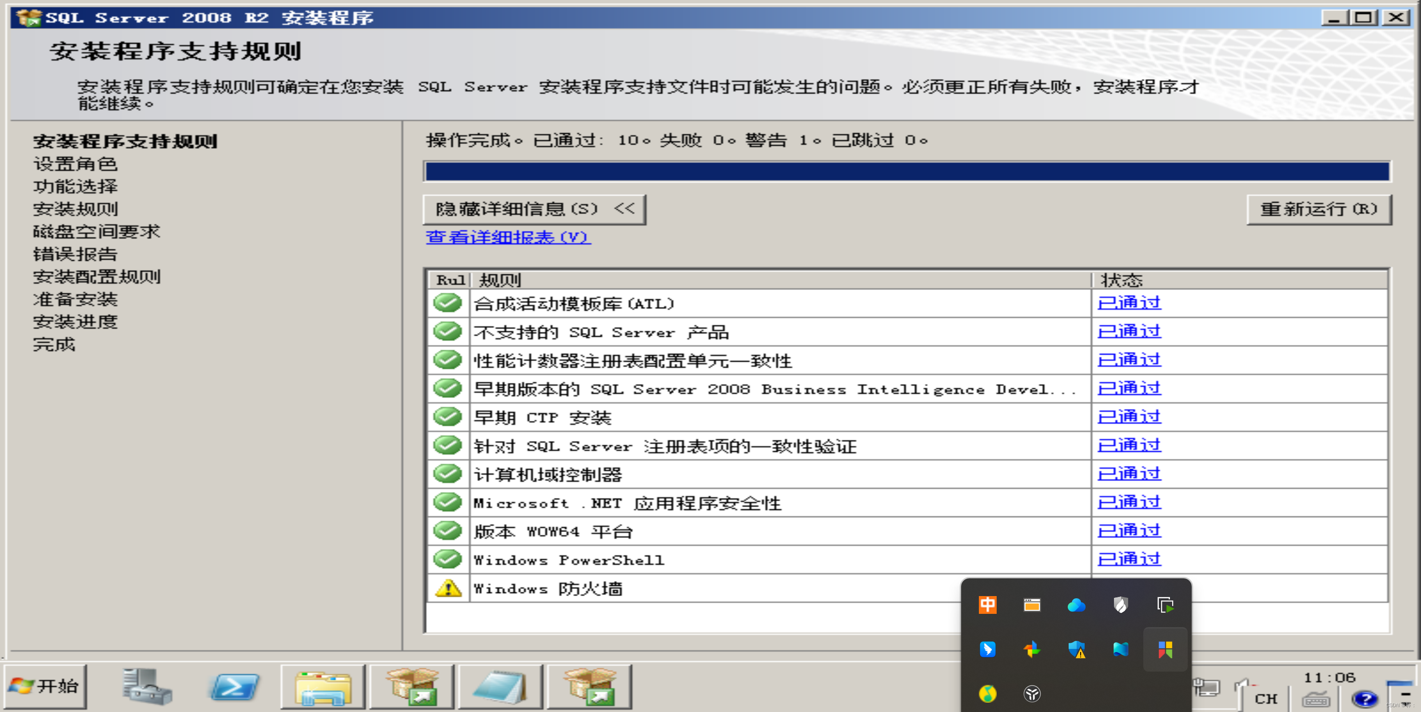Click the orange 中 input method tray icon

(x=987, y=605)
